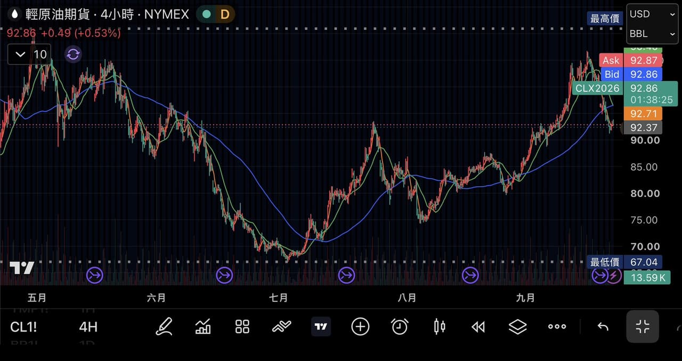This screenshot has height=361, width=682.
Task: Select the 輕原油期貨 · 4小時 · NYMEX title
Action: click(108, 14)
